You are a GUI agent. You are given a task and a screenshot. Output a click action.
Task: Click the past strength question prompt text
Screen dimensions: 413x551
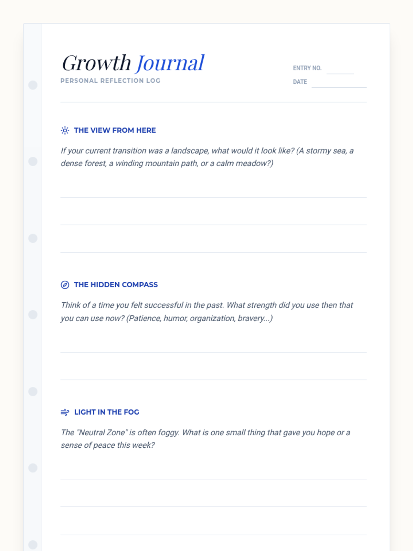(207, 312)
